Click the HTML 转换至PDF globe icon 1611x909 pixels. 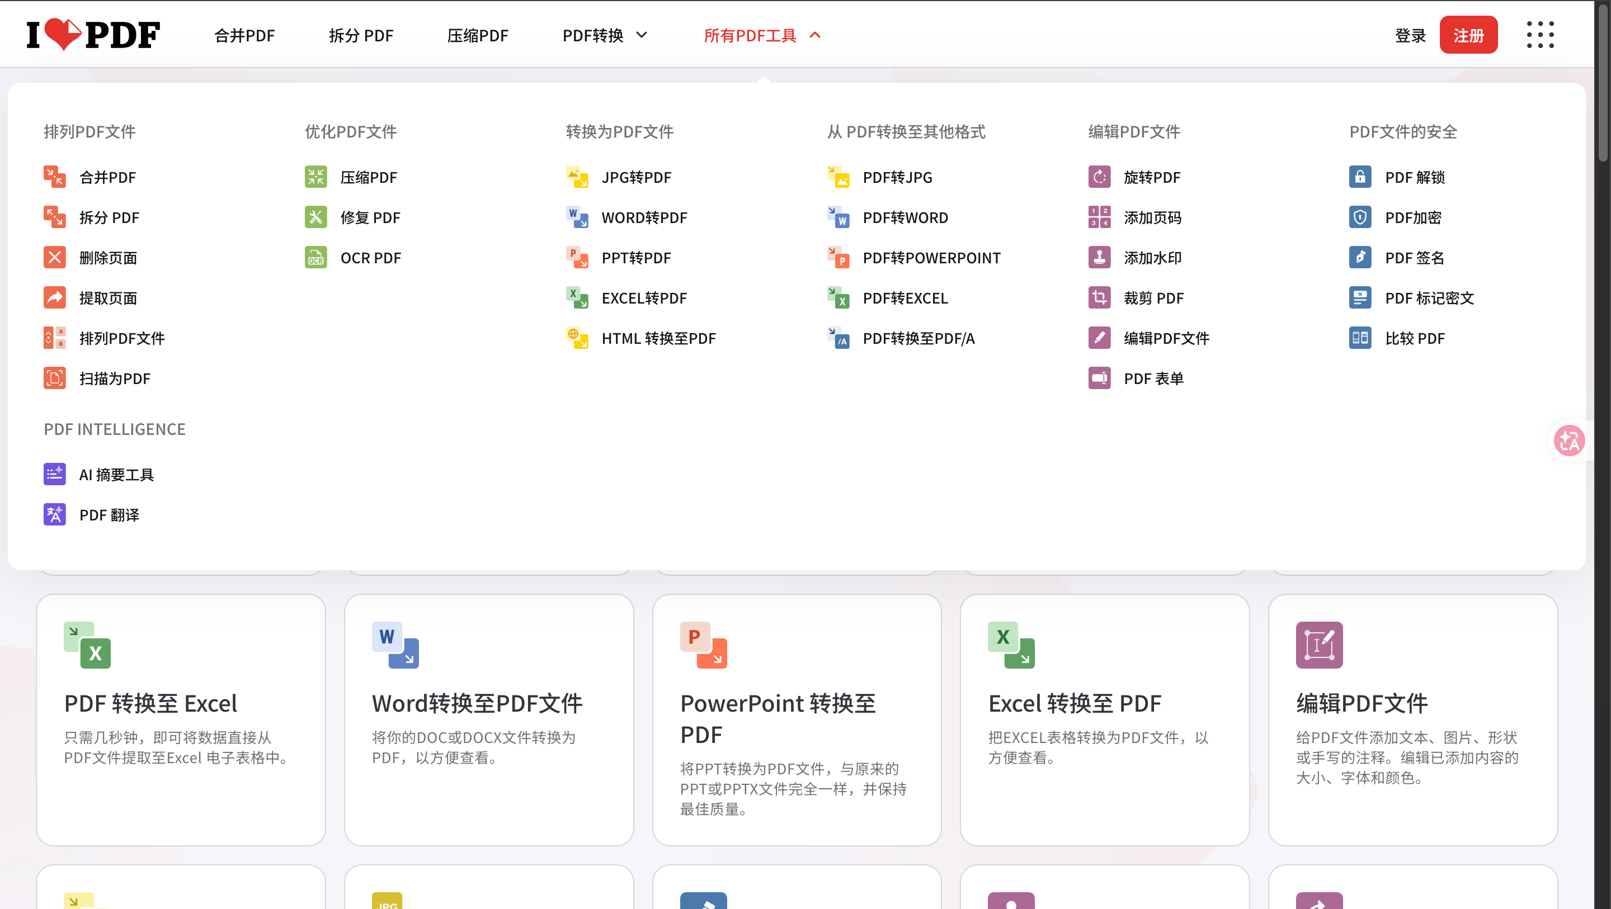pos(577,338)
